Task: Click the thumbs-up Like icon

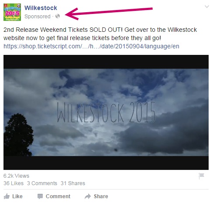Action: click(x=7, y=196)
